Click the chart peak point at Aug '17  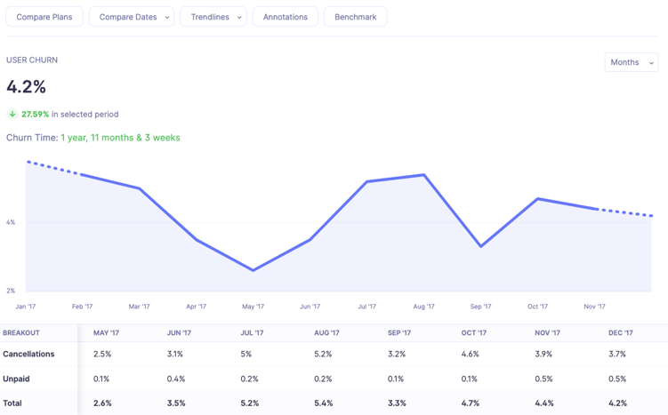pyautogui.click(x=424, y=175)
